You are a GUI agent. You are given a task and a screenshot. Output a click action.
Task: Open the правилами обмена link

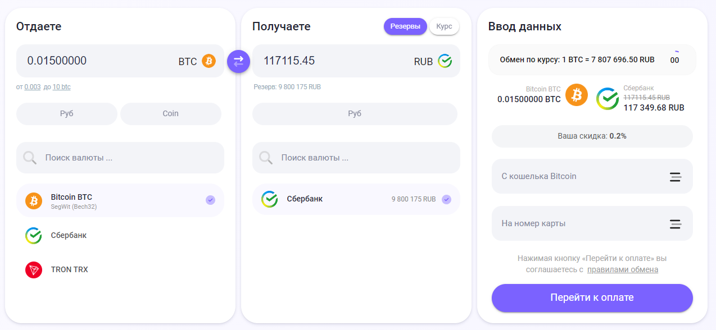pos(622,269)
